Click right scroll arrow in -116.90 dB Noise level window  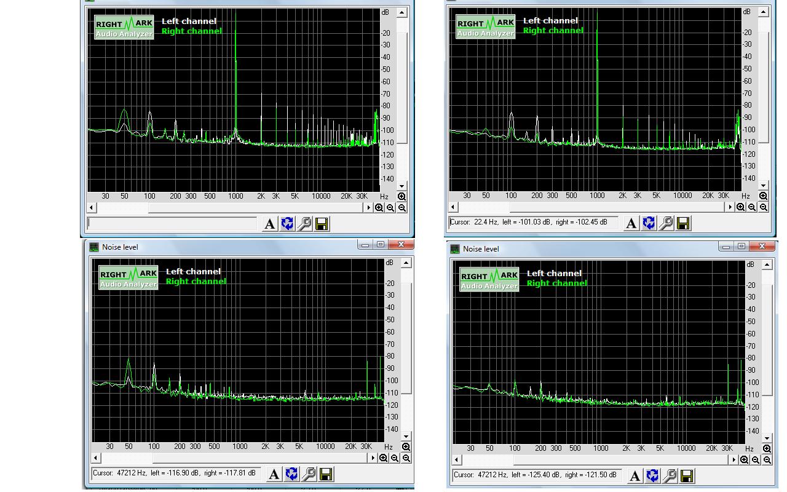(x=373, y=458)
